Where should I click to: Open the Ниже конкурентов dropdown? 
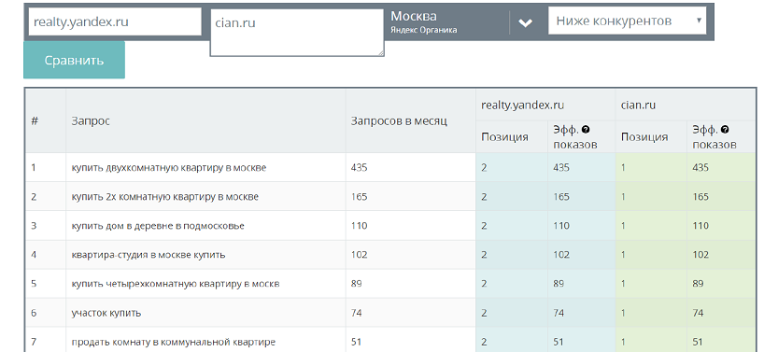(627, 21)
